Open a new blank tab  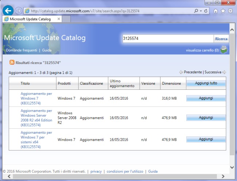[x=66, y=19]
